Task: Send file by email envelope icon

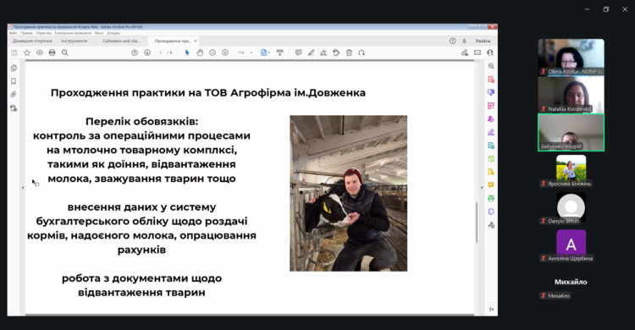Action: click(478, 52)
